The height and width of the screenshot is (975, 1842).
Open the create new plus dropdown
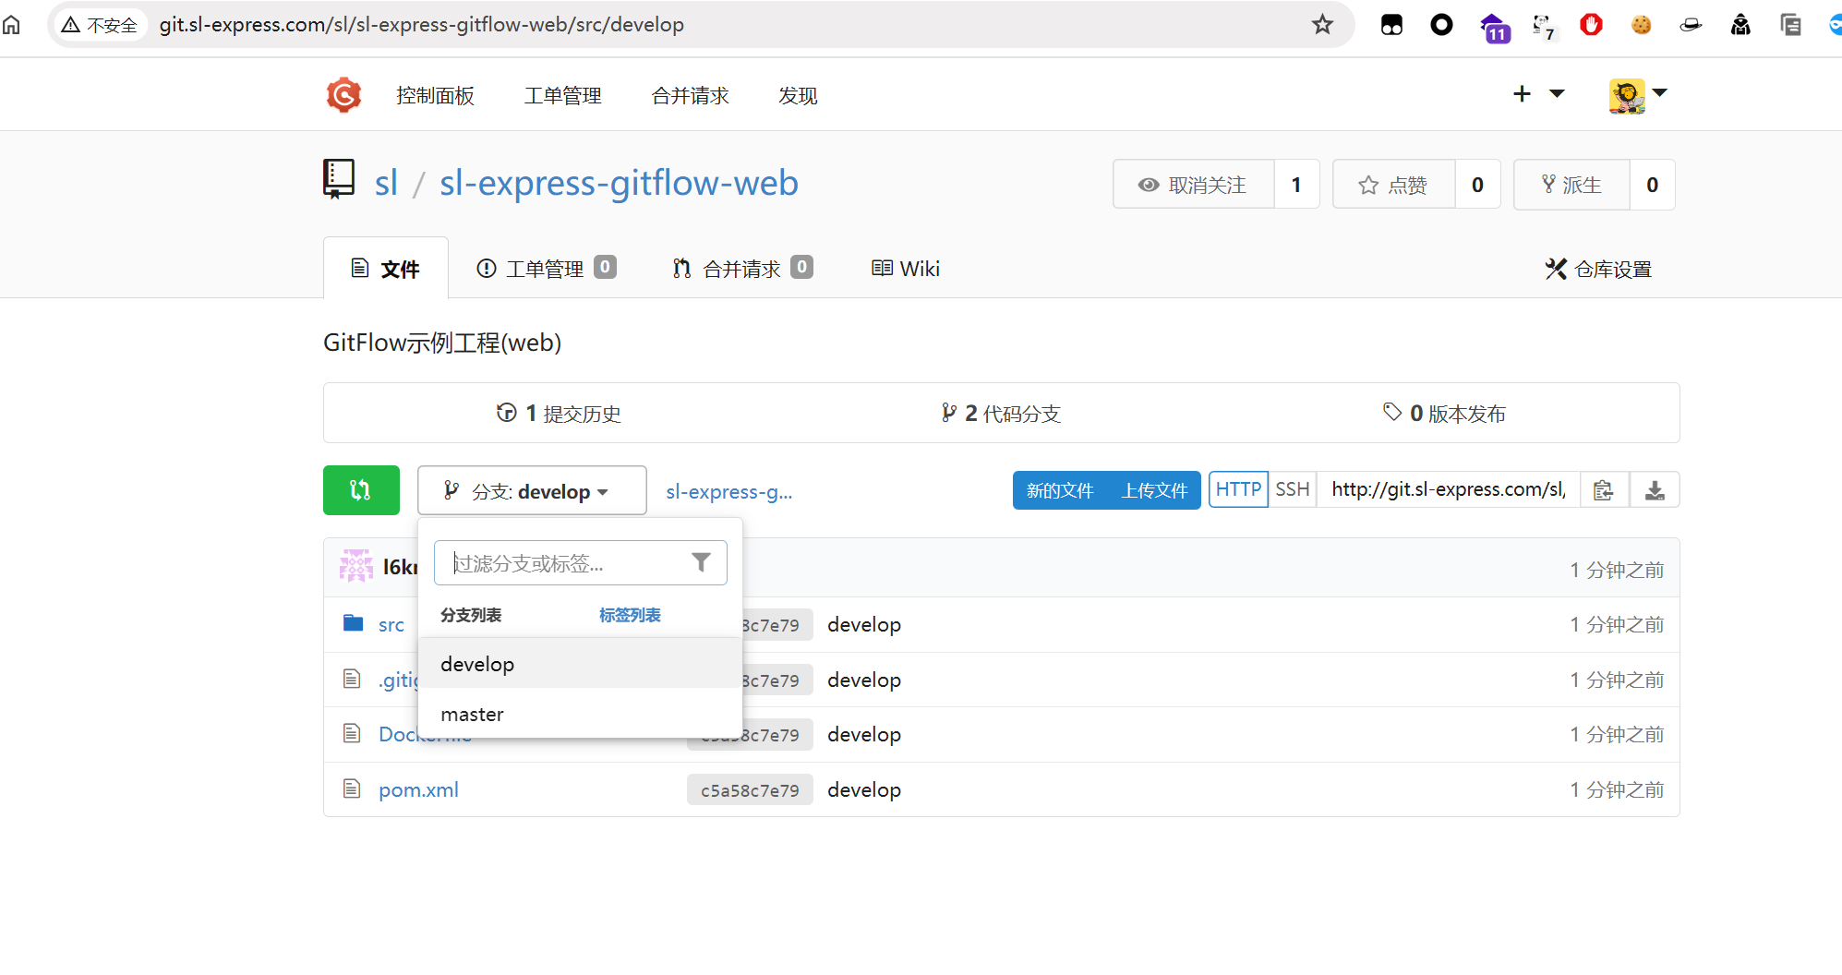(1538, 93)
